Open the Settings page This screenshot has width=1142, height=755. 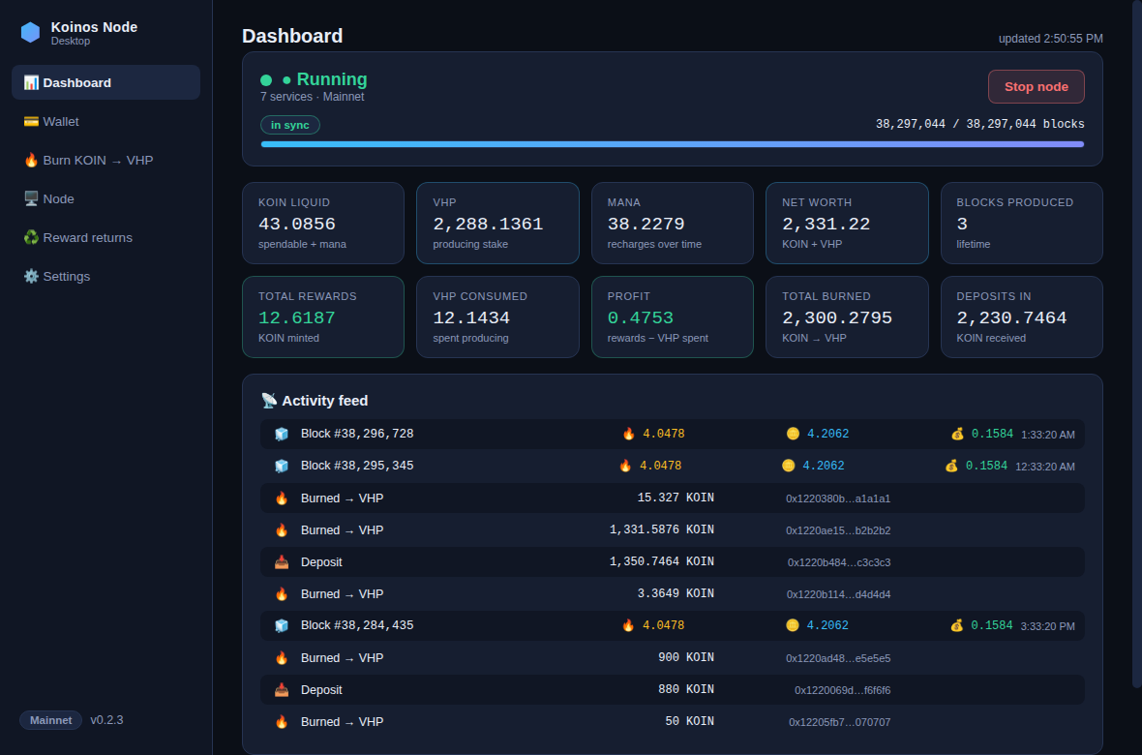(x=105, y=276)
